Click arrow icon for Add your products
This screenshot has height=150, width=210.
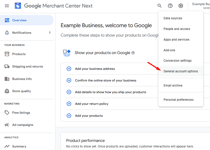69,115
